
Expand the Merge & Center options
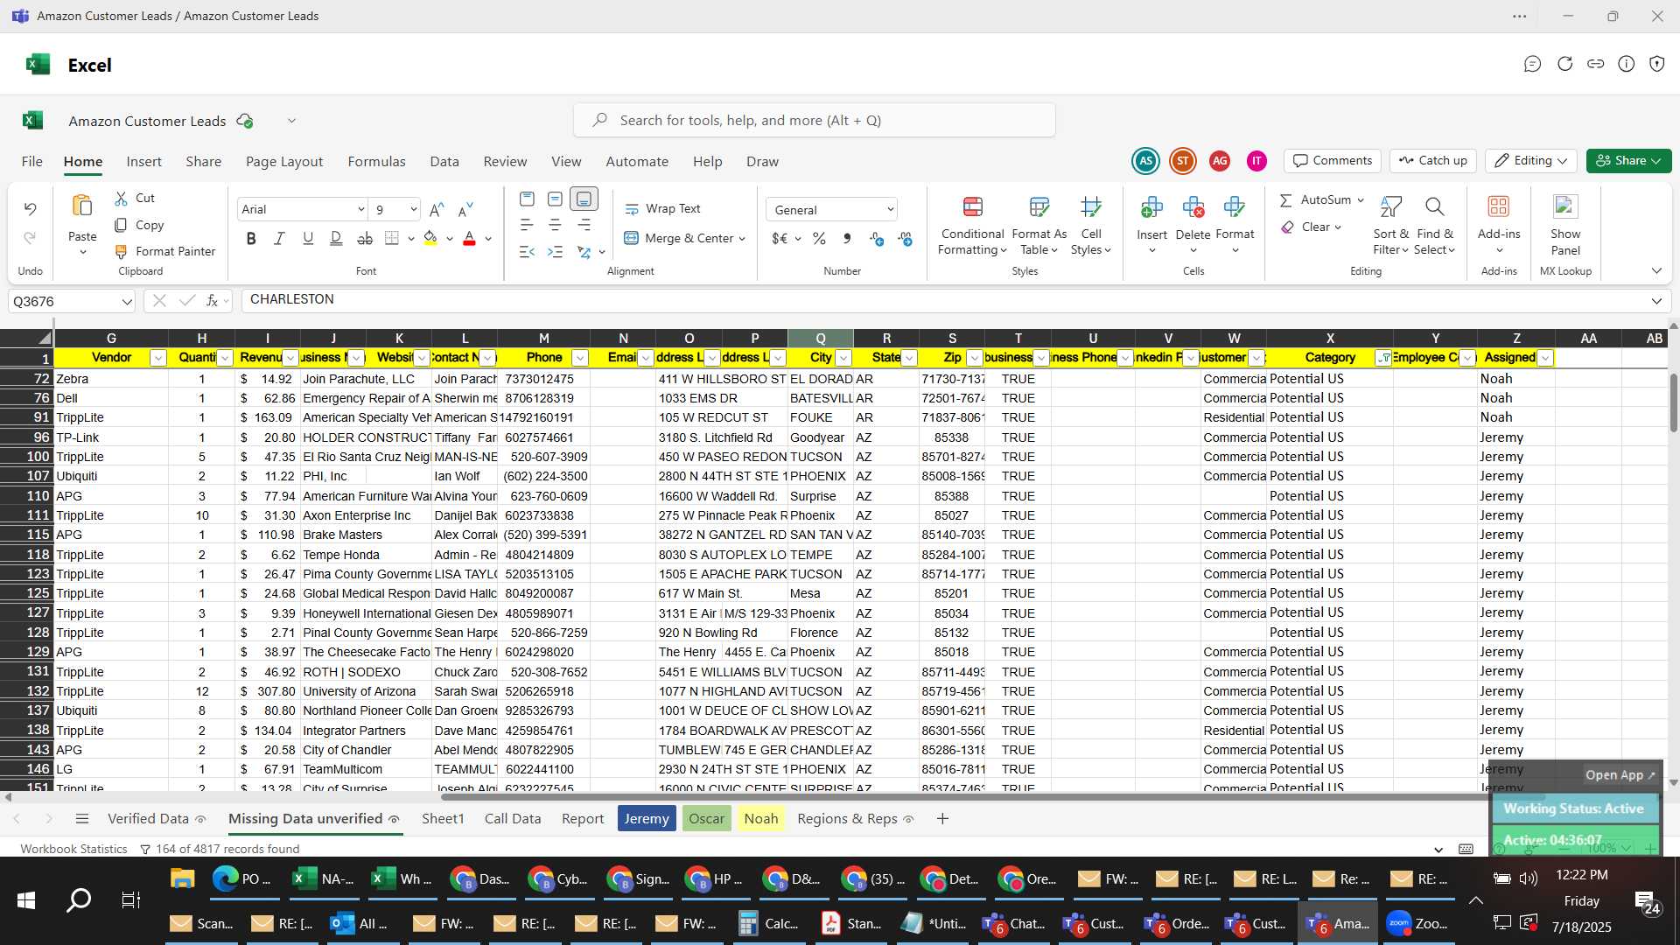(x=742, y=238)
